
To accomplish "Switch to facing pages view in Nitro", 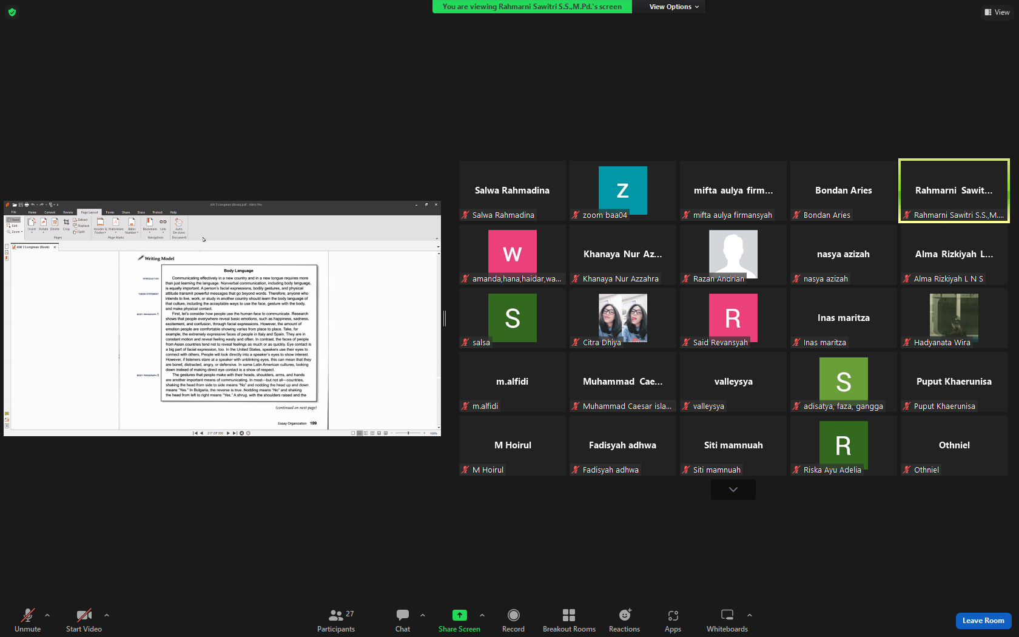I will (366, 433).
